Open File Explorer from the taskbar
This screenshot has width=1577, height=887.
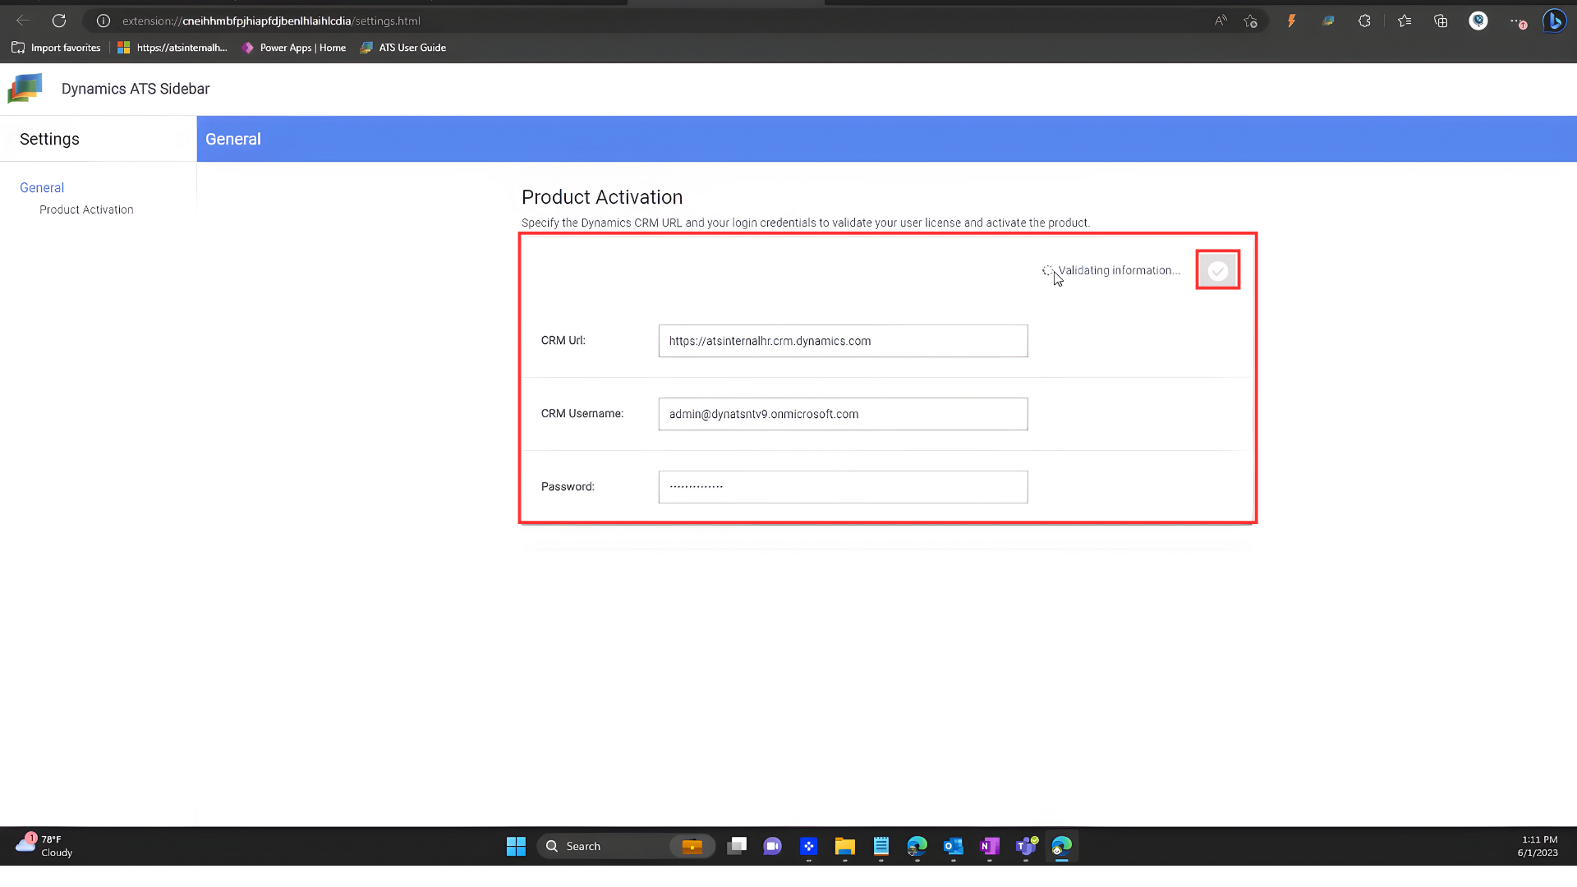pos(844,846)
